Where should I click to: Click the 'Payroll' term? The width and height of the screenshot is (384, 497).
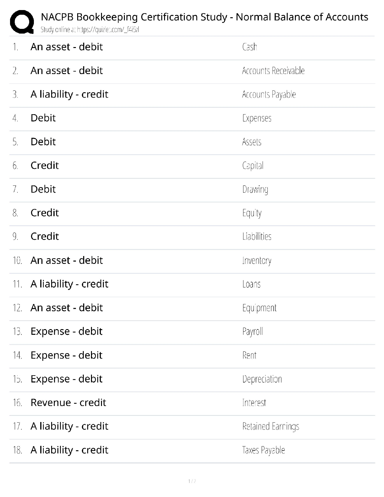click(253, 332)
